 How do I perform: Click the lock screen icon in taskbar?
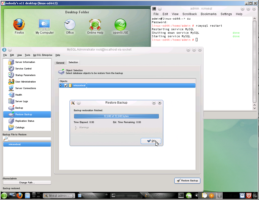pos(242,195)
